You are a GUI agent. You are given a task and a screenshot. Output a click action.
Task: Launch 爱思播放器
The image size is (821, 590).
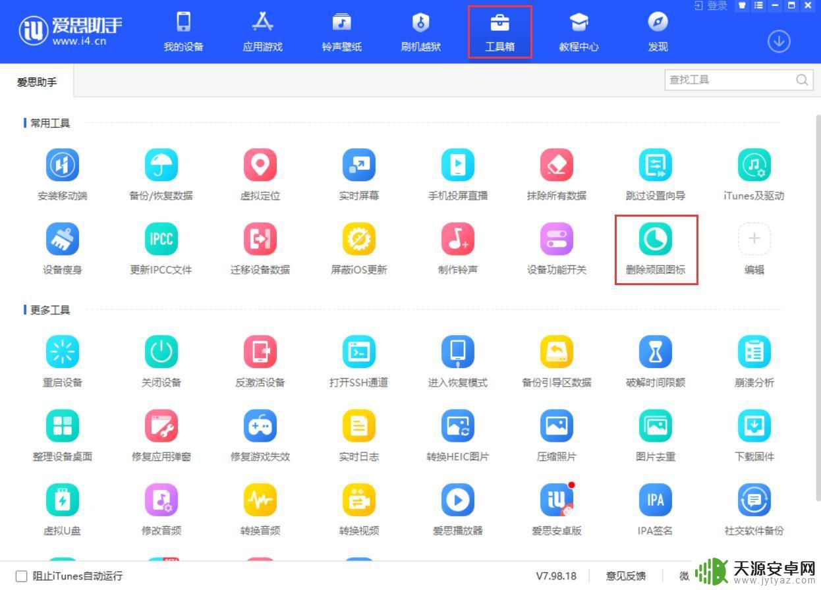pyautogui.click(x=458, y=500)
